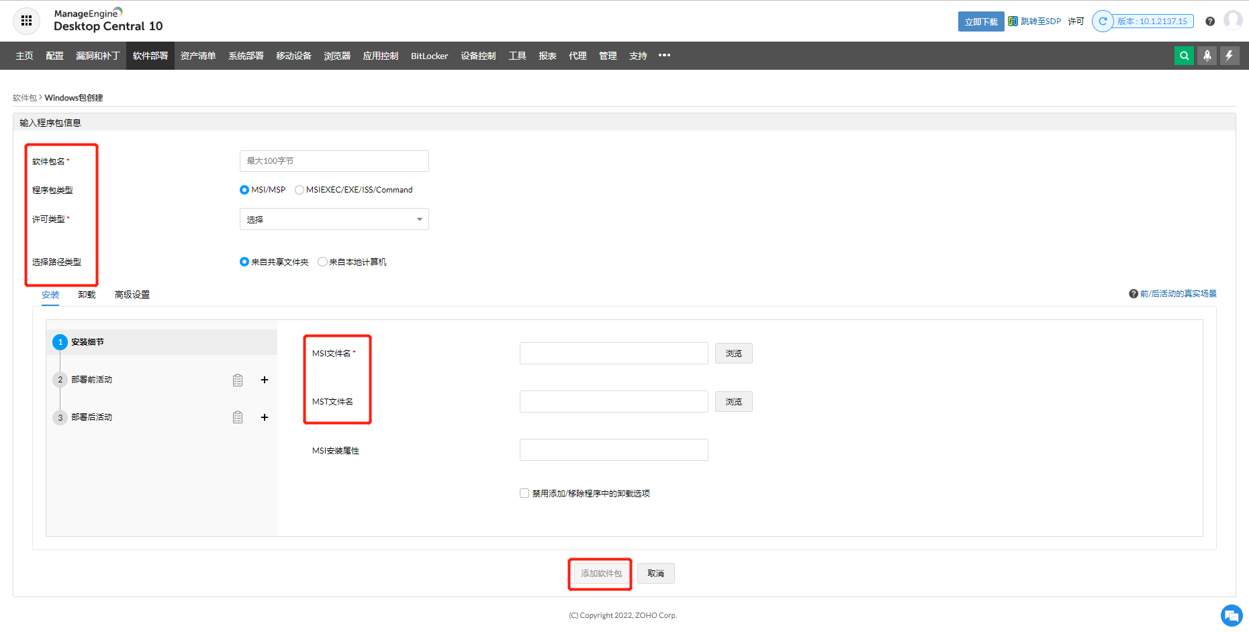This screenshot has width=1249, height=632.
Task: Click the 取消 button
Action: (656, 574)
